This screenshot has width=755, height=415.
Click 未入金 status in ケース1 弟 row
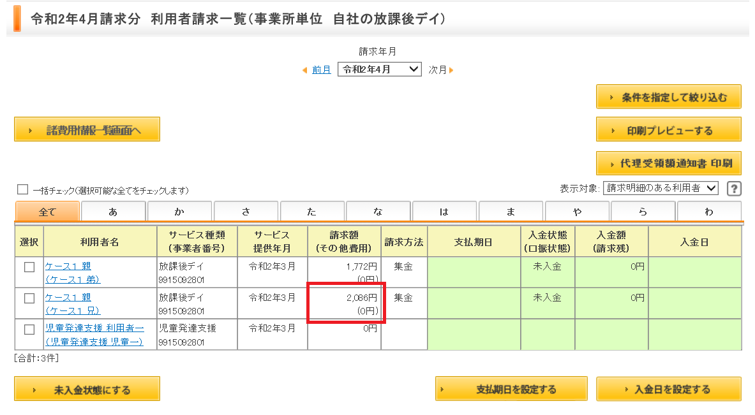pyautogui.click(x=548, y=266)
